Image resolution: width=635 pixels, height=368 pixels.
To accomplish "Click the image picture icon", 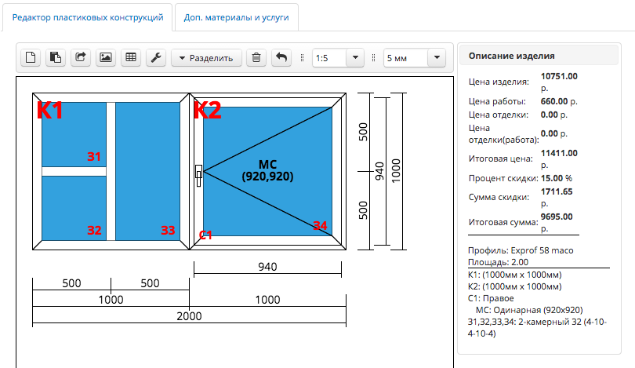I will tap(106, 57).
